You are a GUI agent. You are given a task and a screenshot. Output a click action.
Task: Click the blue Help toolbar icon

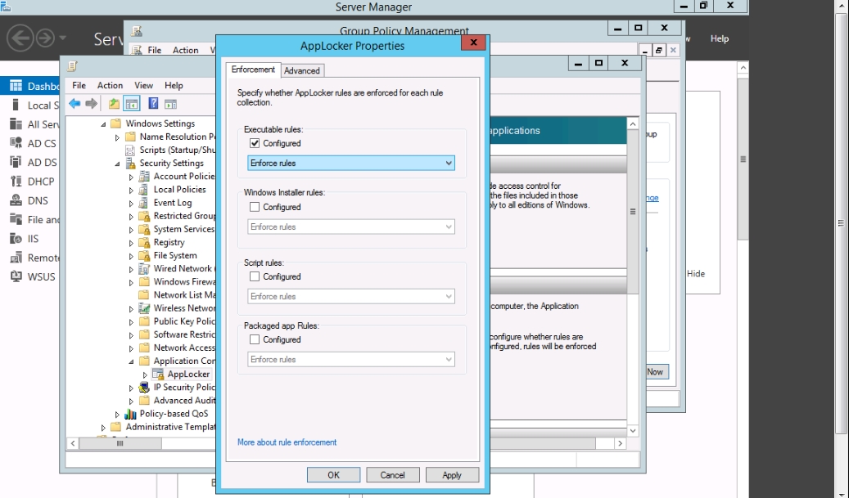pos(152,104)
